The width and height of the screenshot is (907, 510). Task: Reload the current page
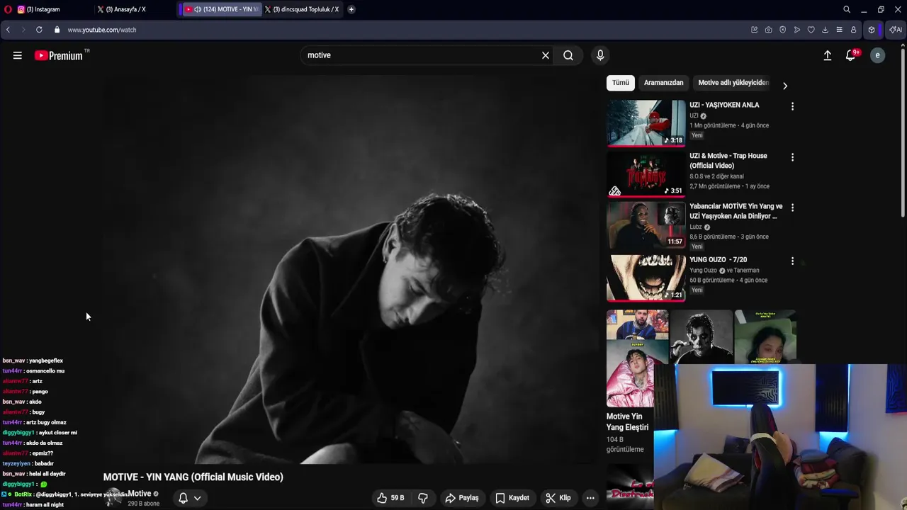39,30
